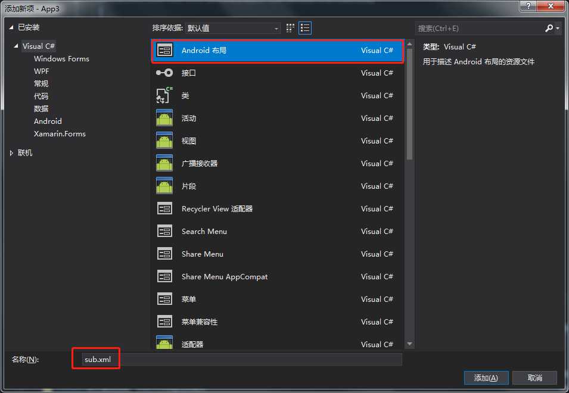
Task: Click the template list scrollbar thumb
Action: pyautogui.click(x=409, y=104)
